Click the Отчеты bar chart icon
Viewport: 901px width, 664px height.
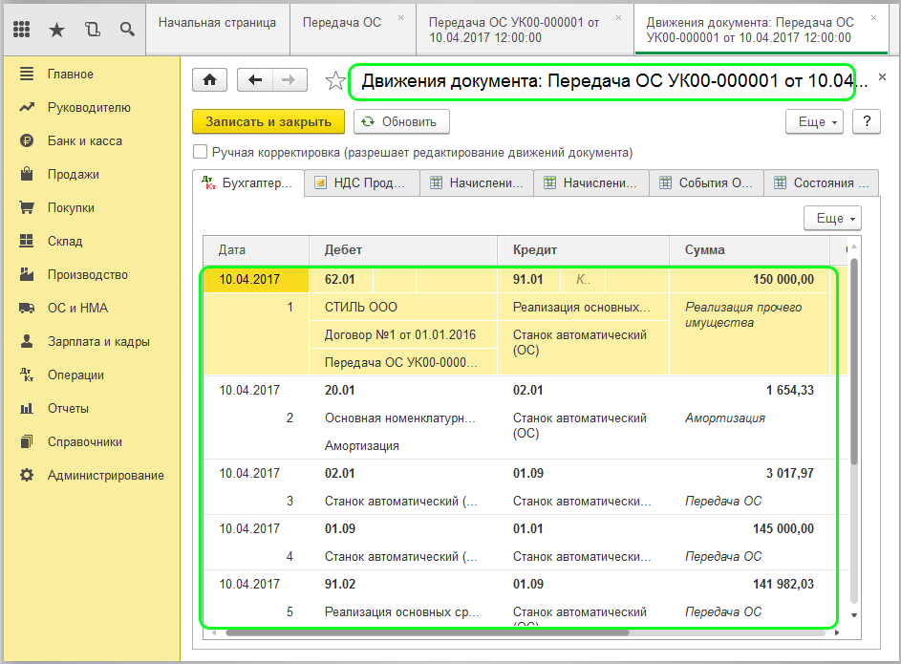[27, 408]
